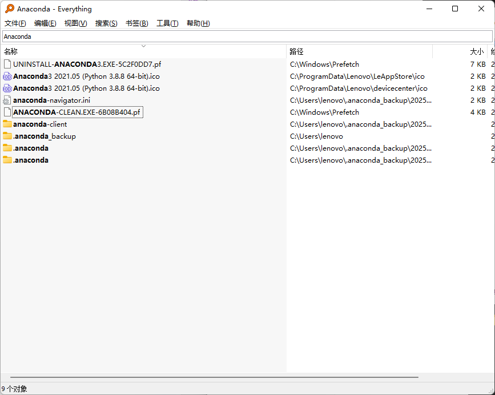
Task: Select the devicecenter Anaconda3 .ico file icon
Action: (x=7, y=88)
